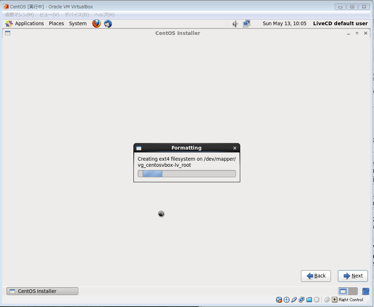Viewport: 374px width, 307px height.
Task: Close the CentOS Installer window
Action: coord(366,33)
